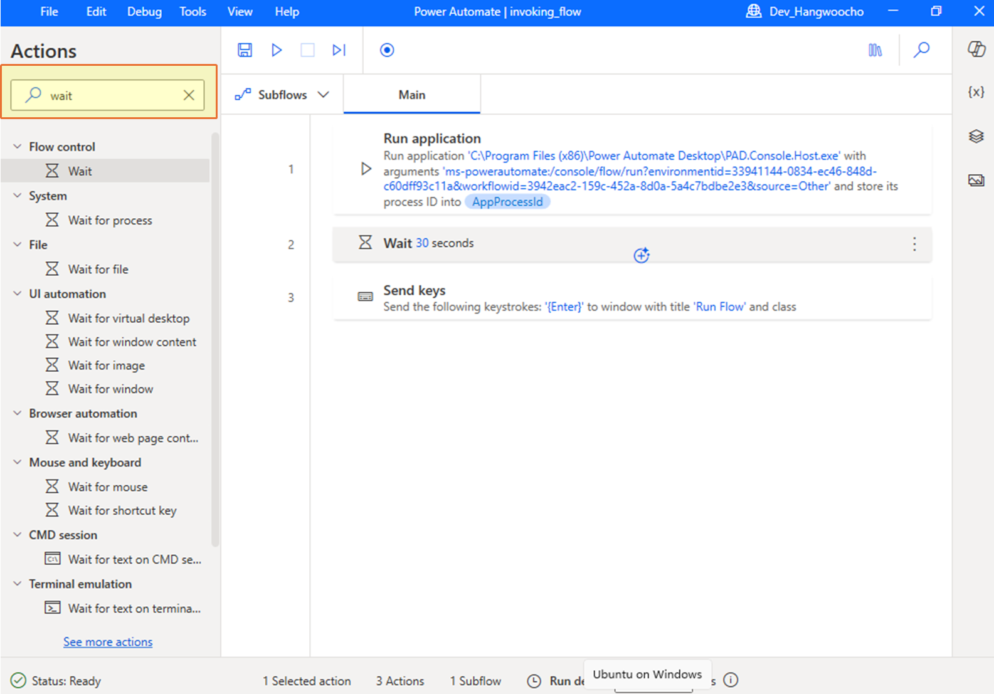Open environment Dev_Hangwoocho selector
The width and height of the screenshot is (994, 694).
pyautogui.click(x=805, y=11)
